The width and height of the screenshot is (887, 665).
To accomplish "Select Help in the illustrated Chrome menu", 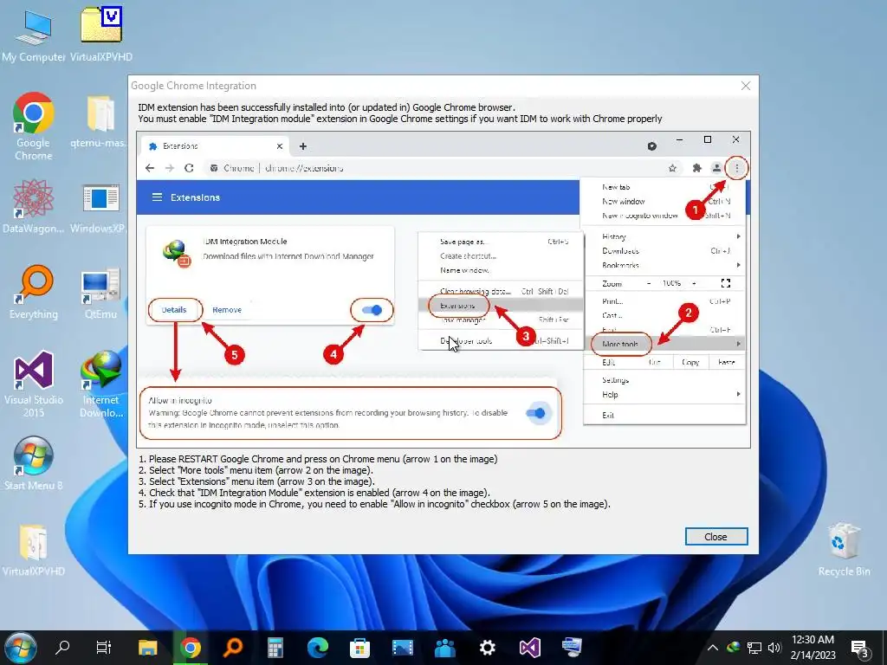I will tap(610, 395).
